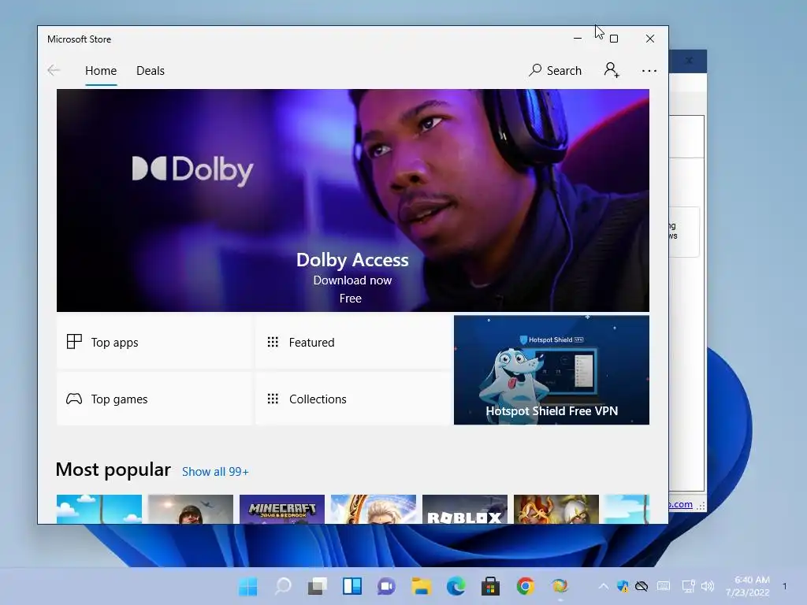Launch Google Chrome from the taskbar
Viewport: 807px width, 605px height.
(525, 586)
